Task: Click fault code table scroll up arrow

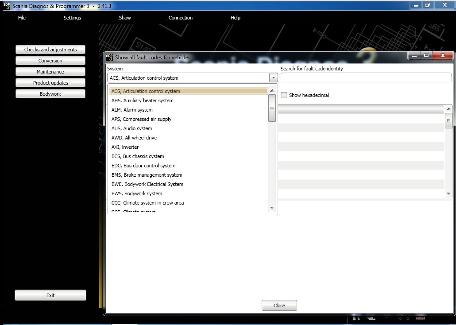Action: (448, 108)
